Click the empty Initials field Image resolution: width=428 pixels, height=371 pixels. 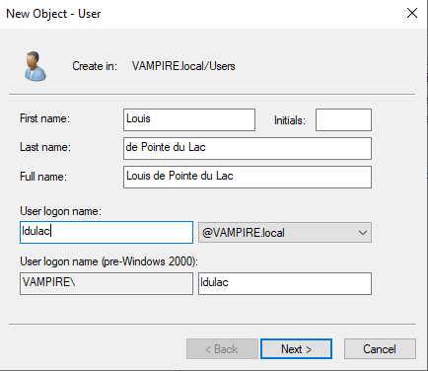pos(343,119)
